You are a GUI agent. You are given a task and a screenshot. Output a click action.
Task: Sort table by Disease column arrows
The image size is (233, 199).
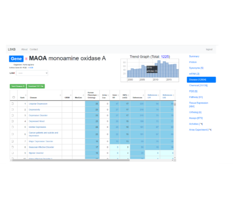[x=60, y=95]
